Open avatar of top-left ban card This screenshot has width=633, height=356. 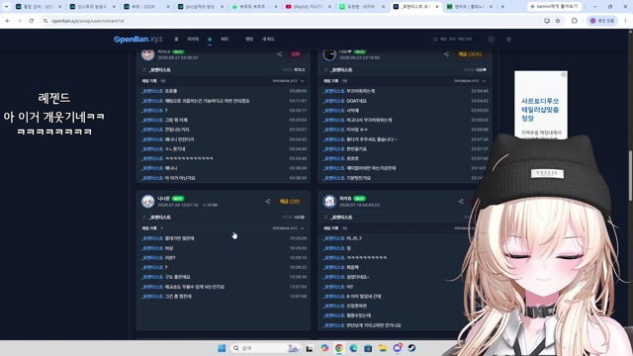(x=147, y=54)
